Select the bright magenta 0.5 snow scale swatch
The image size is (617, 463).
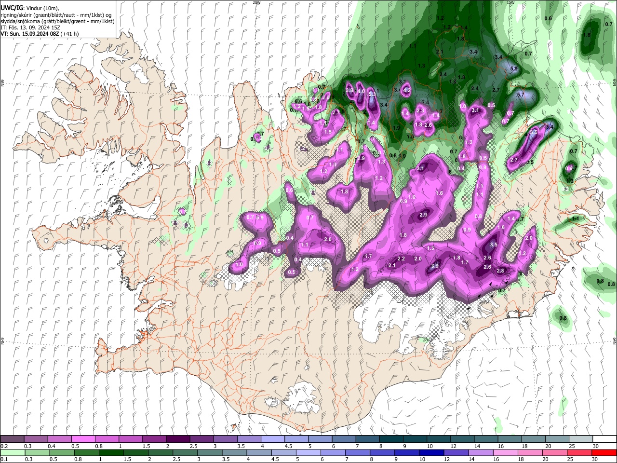[x=83, y=439]
